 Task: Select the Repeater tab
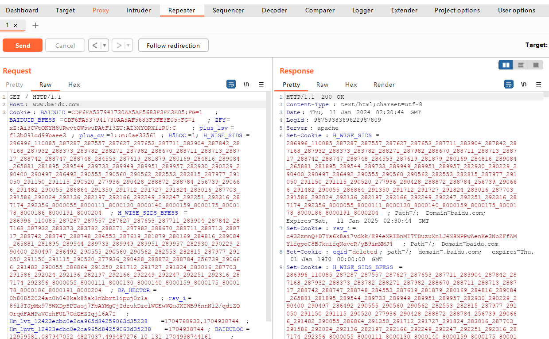(x=182, y=10)
